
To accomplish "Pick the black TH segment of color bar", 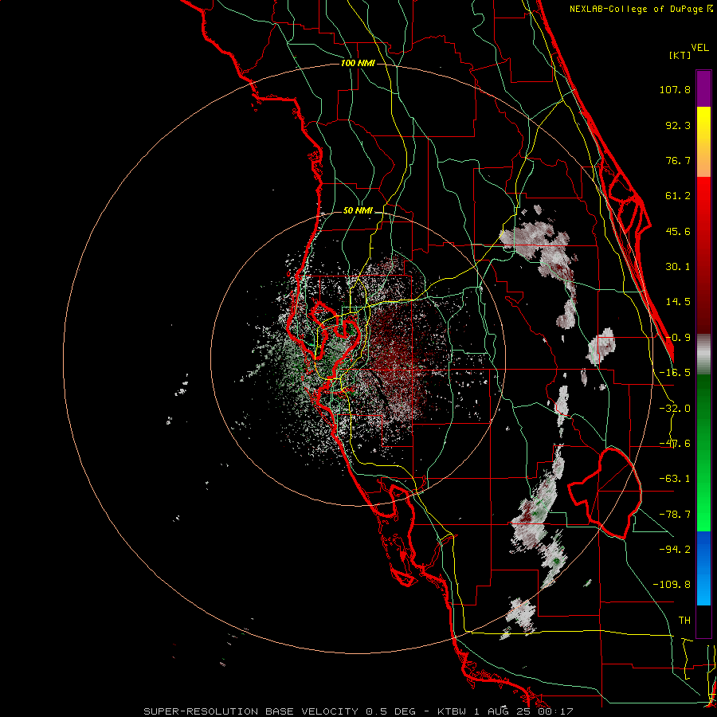I will coord(703,621).
